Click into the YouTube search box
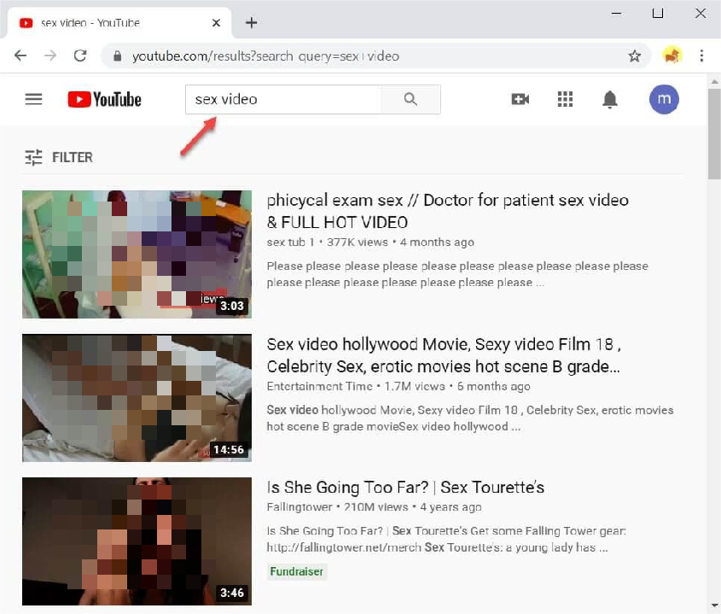Image resolution: width=721 pixels, height=614 pixels. tap(282, 99)
